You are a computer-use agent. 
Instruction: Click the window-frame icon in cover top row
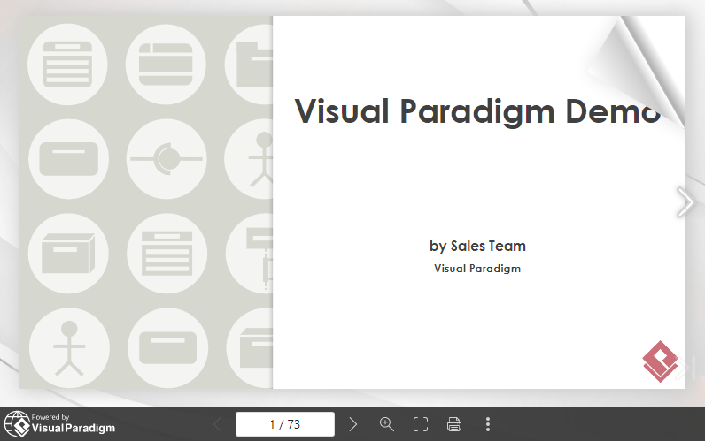coord(166,63)
